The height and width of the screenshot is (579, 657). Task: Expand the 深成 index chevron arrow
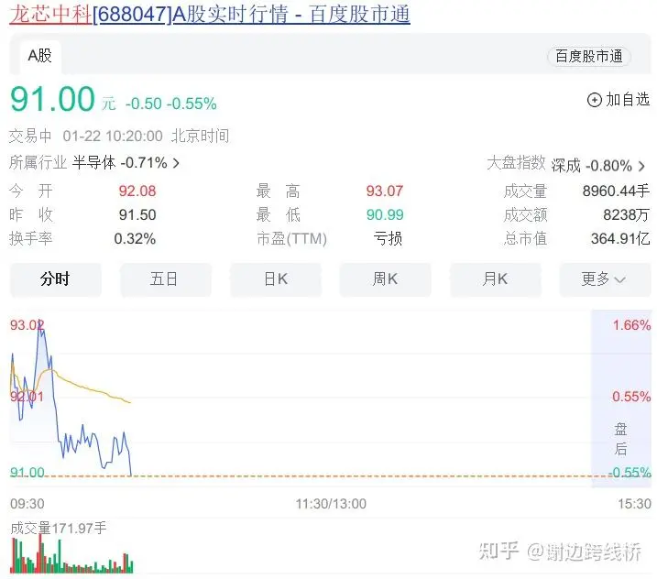(641, 167)
